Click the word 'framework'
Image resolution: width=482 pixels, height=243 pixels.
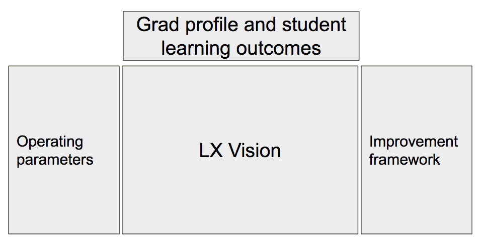(x=405, y=160)
